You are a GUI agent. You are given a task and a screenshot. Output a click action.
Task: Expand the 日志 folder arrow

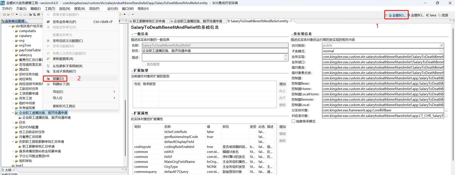(x=13, y=122)
